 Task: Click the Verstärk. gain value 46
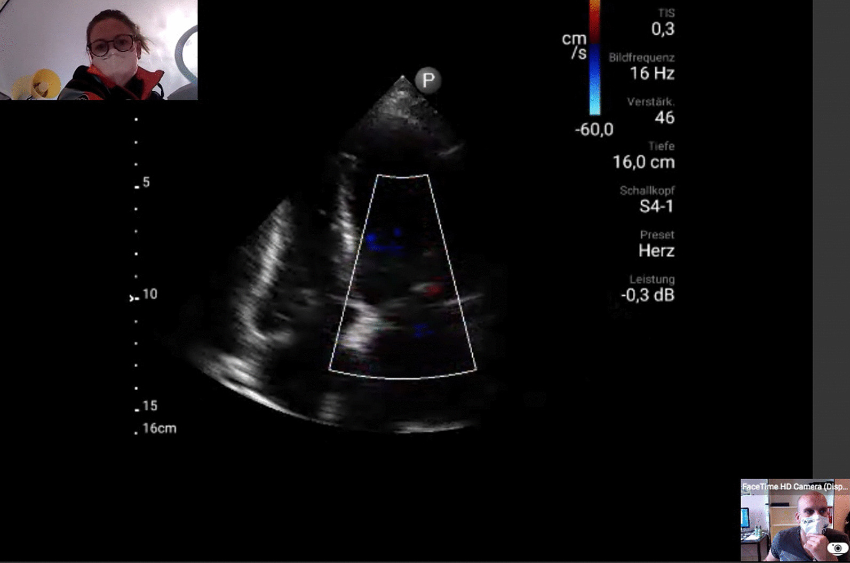click(664, 117)
